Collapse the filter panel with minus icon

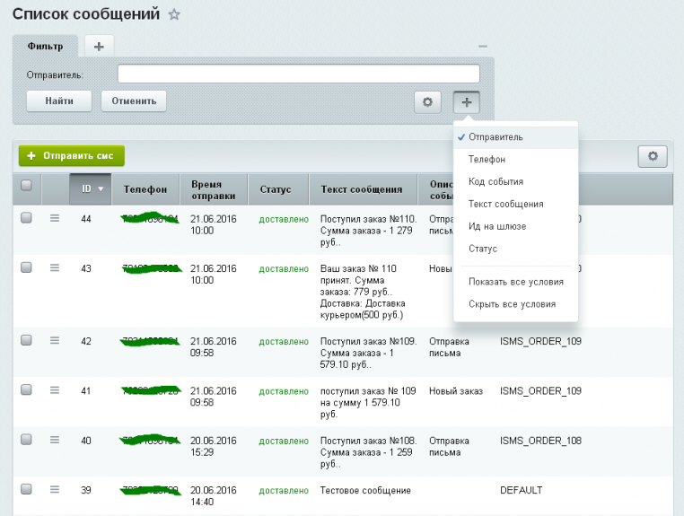click(x=482, y=46)
